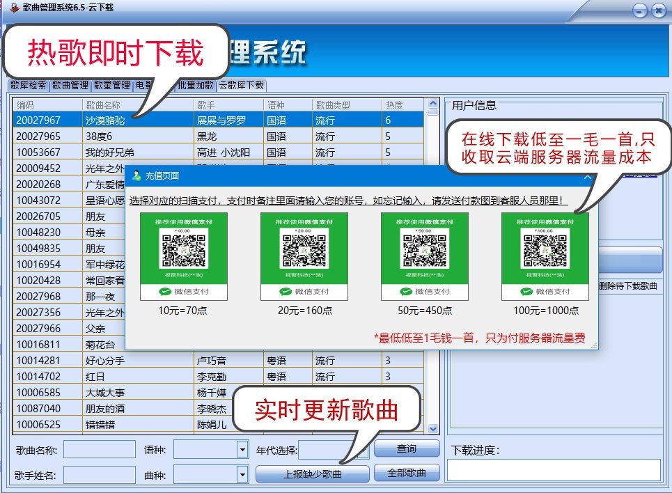Select the 10元=70点 WeChat QR code
Image resolution: width=672 pixels, height=493 pixels.
click(184, 256)
